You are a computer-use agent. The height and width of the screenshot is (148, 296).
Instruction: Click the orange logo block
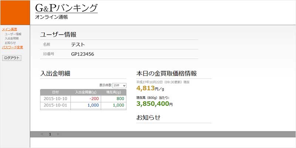point(15,13)
